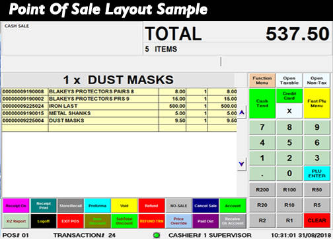Select the Cancel Sale button
This screenshot has width=333, height=239.
[205, 206]
